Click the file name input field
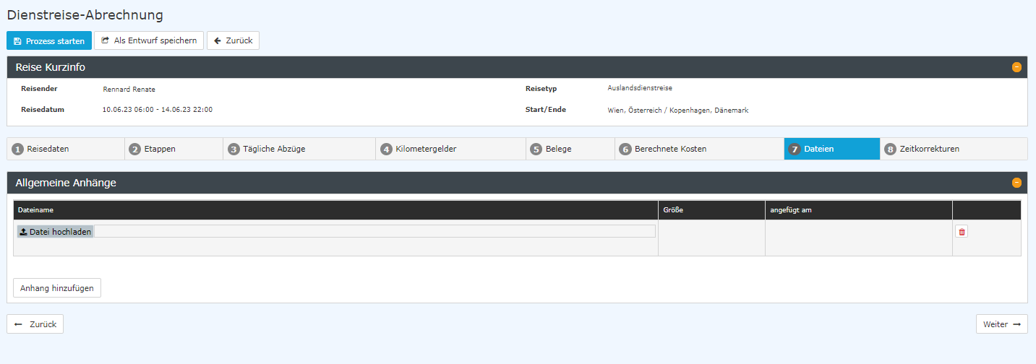1036x364 pixels. click(x=374, y=231)
